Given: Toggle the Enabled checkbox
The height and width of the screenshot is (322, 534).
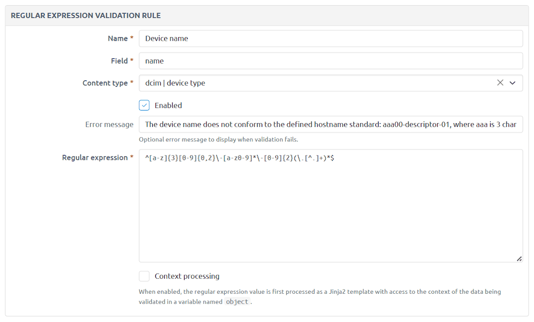Looking at the screenshot, I should tap(144, 105).
